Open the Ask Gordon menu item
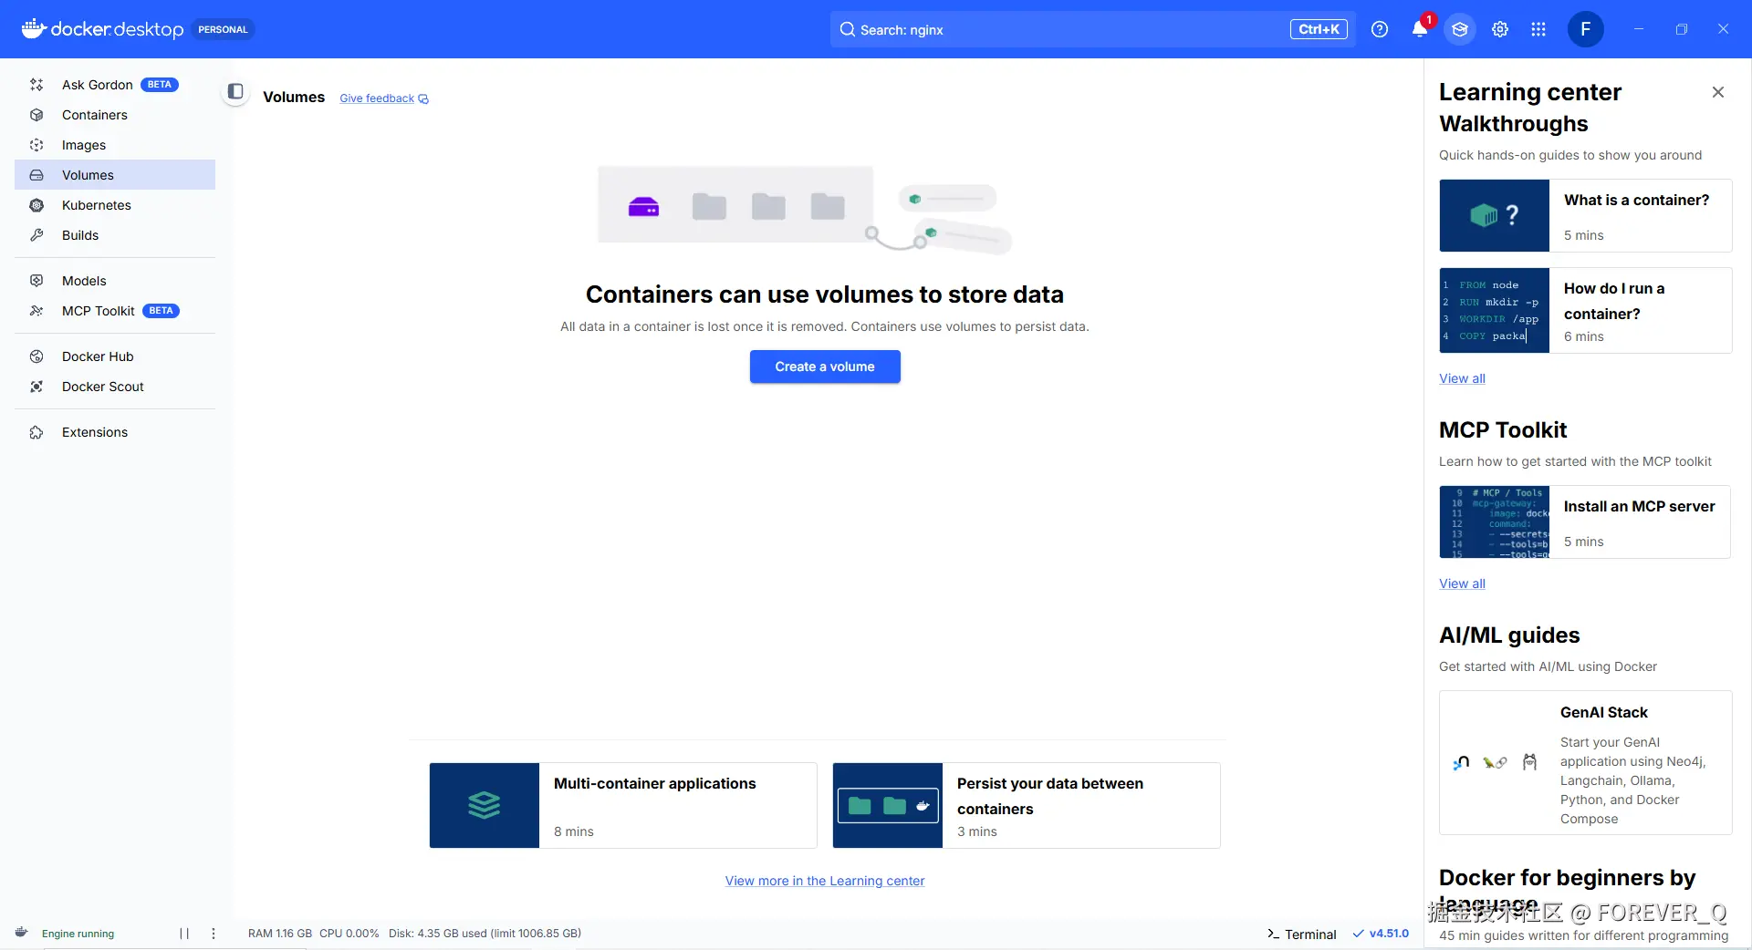This screenshot has height=950, width=1752. 115,85
